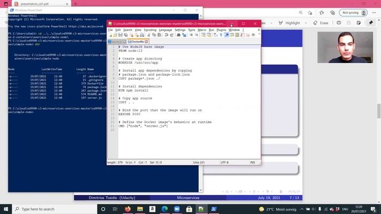Image resolution: width=381 pixels, height=214 pixels.
Task: Click the zoom magnifier icon in Edge address bar
Action: click(301, 12)
